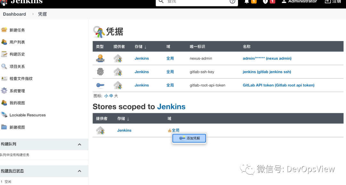The width and height of the screenshot is (346, 185).
Task: Click the 凭据 breadcrumb
Action: click(42, 14)
